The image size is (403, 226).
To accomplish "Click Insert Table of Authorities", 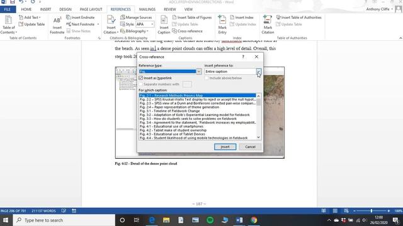I will [298, 18].
